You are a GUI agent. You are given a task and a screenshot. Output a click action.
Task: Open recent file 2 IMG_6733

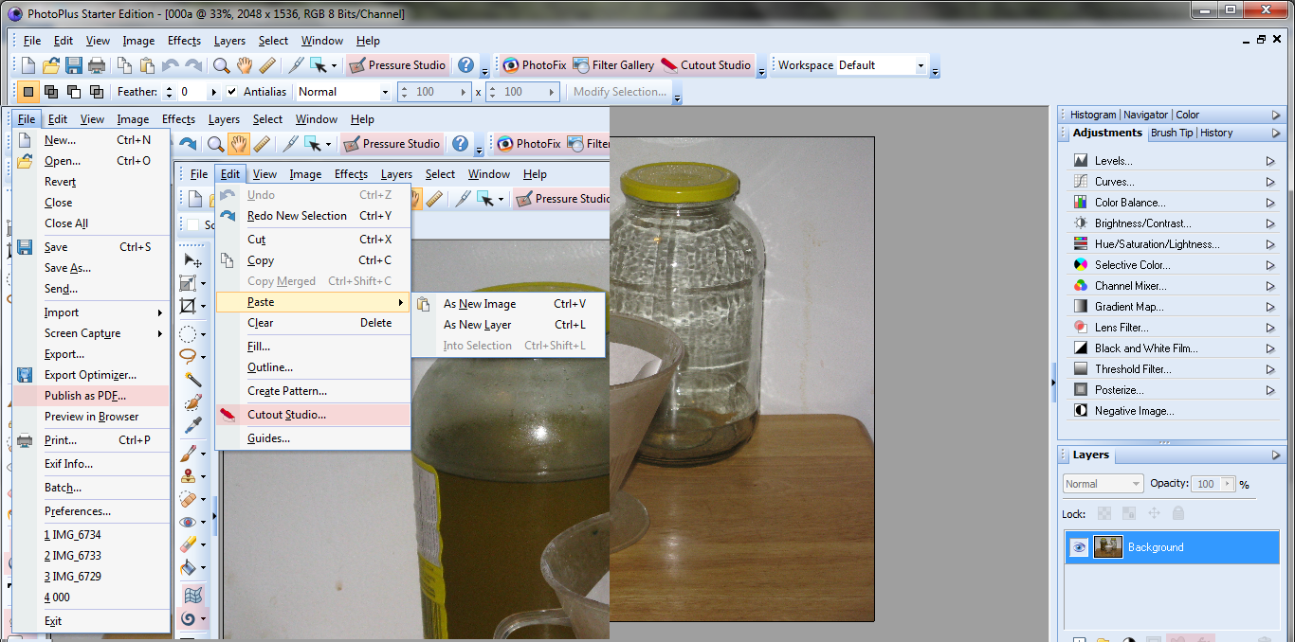point(91,556)
